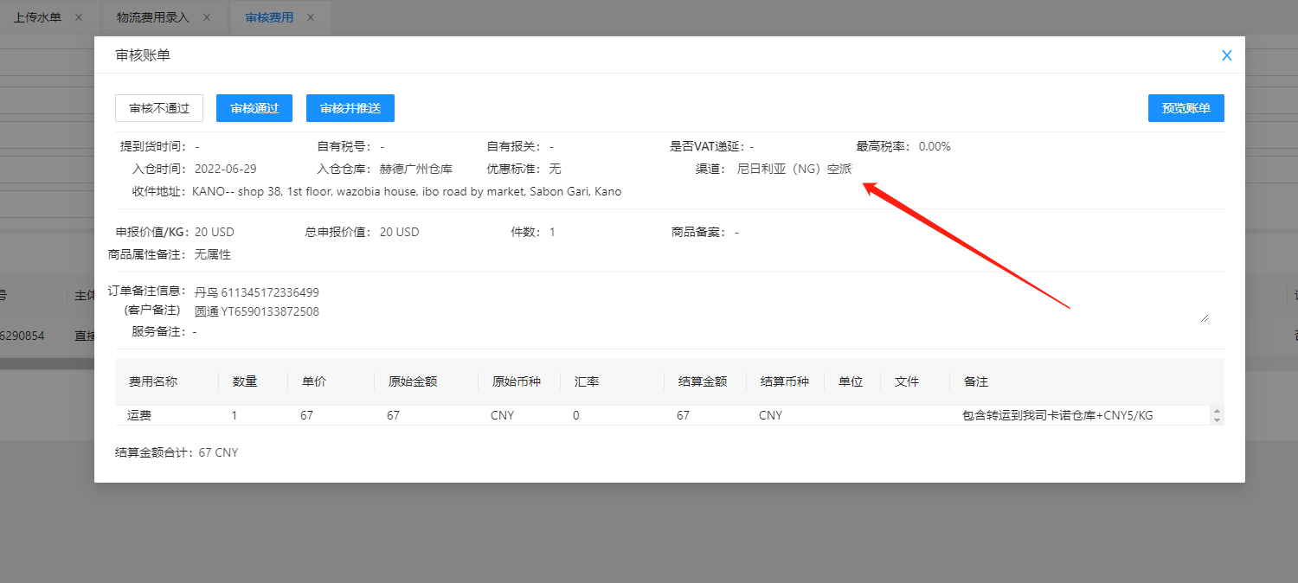Screen dimensions: 1298x583
Task: Select the 运费 row in fee table
Action: pos(139,415)
